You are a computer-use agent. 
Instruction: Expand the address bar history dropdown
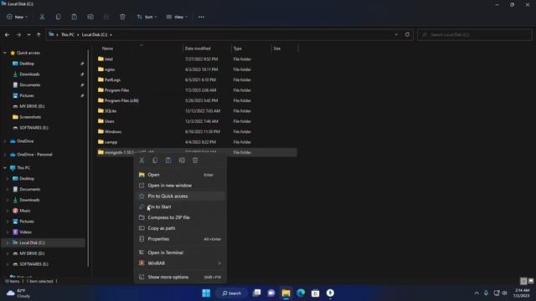point(396,34)
